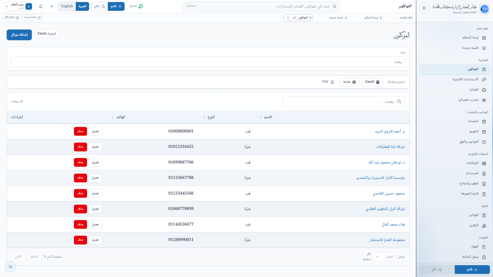Open القضايا sidebar item

(454, 90)
